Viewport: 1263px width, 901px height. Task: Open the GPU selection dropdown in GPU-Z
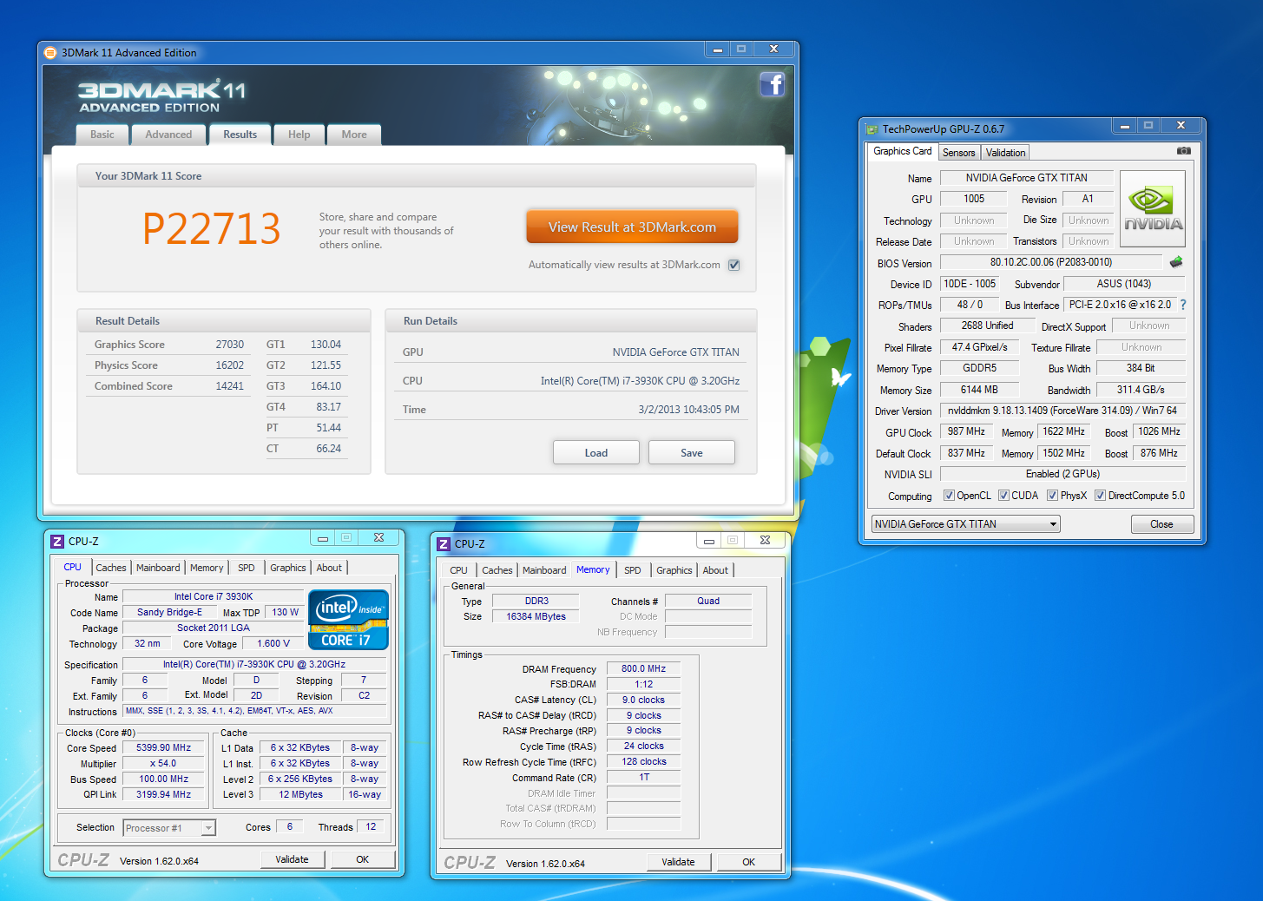[x=966, y=524]
